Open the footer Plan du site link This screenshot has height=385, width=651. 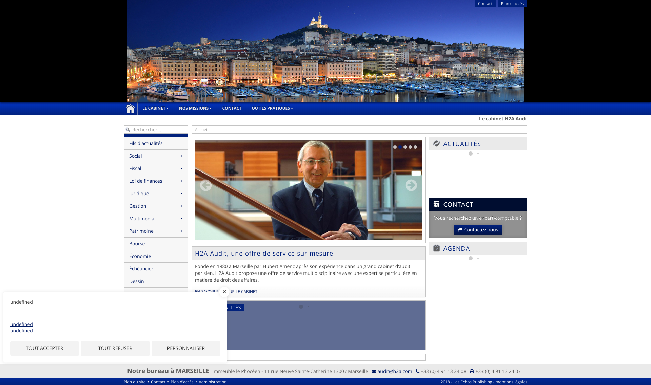point(135,382)
